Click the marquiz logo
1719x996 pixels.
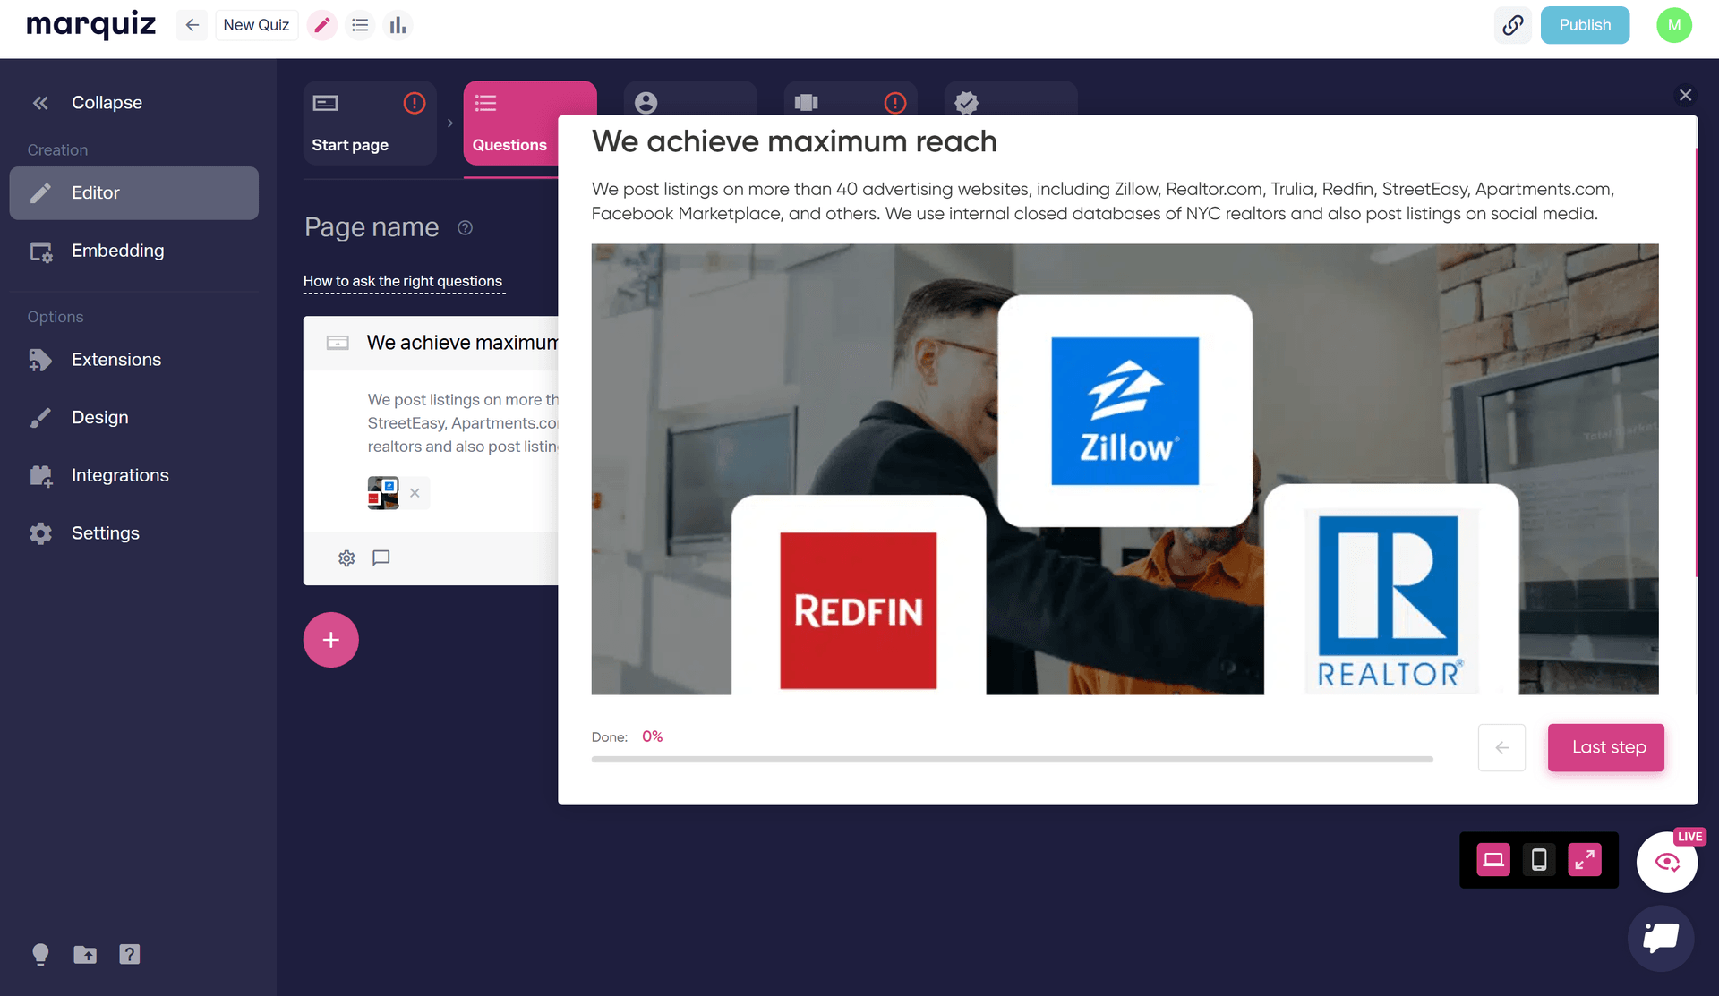tap(90, 24)
